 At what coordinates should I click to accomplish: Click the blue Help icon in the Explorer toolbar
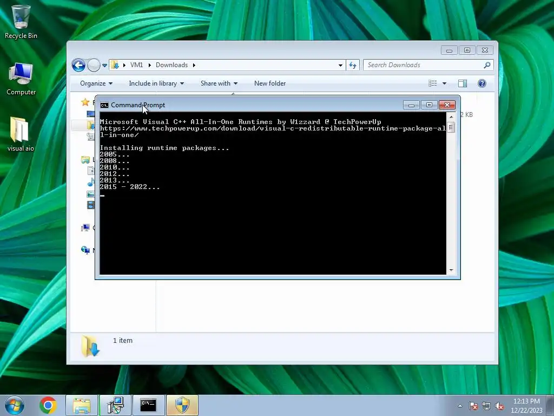482,83
